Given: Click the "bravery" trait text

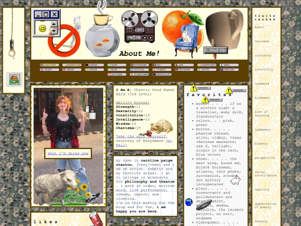Looking at the screenshot, I should pos(261,143).
